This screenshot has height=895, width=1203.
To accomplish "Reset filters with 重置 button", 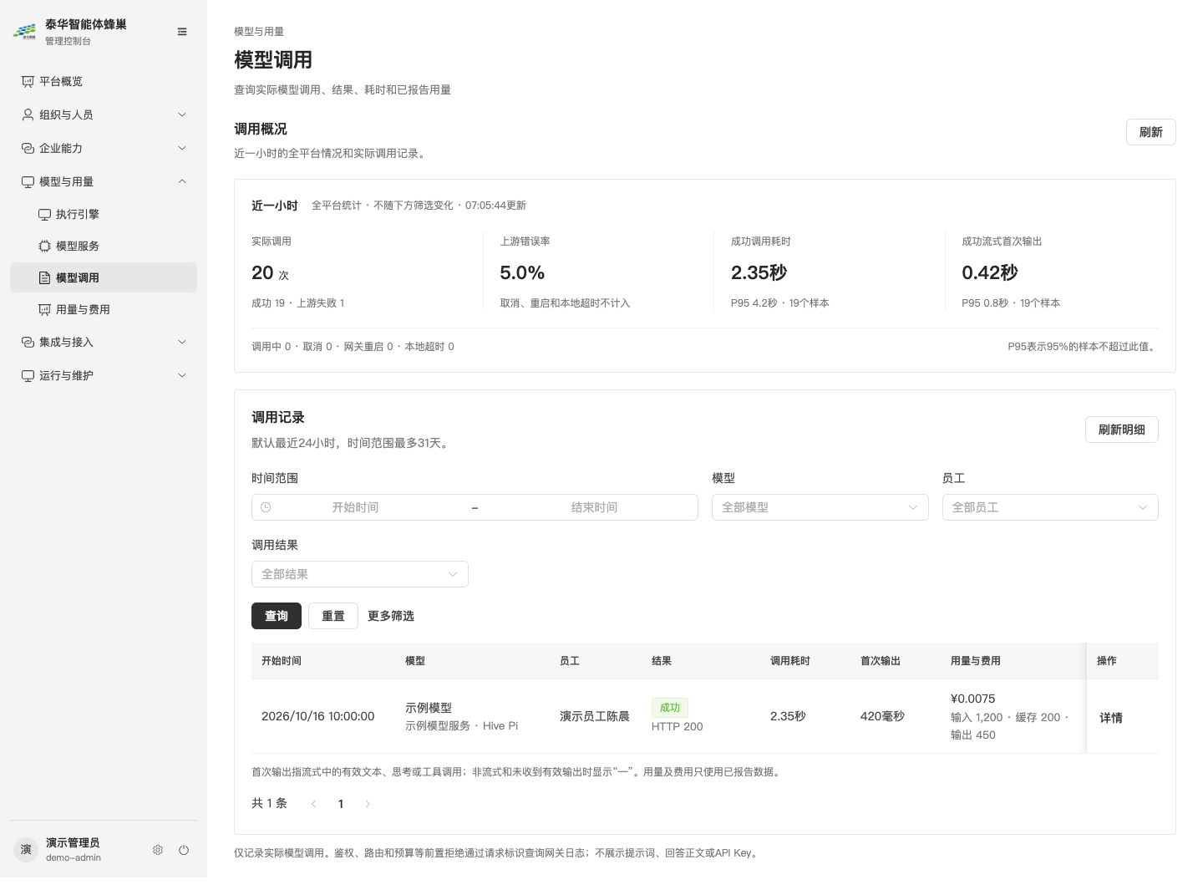I will (x=333, y=616).
